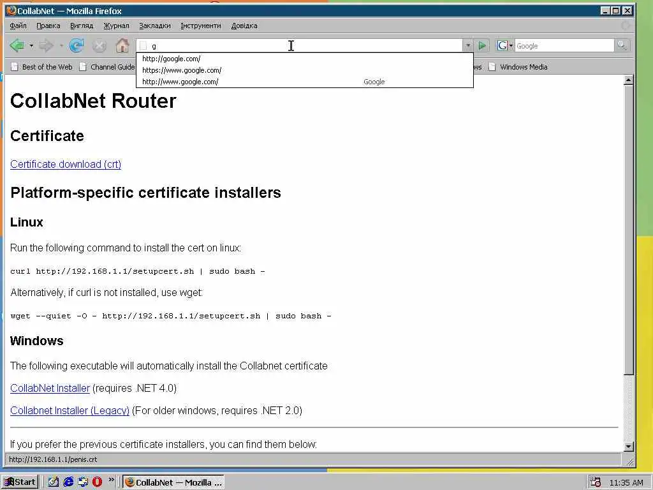Click the Firefox logo in title bar
The height and width of the screenshot is (490, 653).
coord(11,11)
